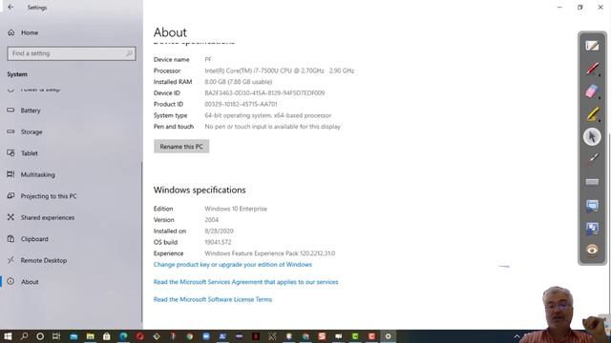Click the Windows Feature Experience Pack text
The height and width of the screenshot is (343, 611).
[269, 253]
